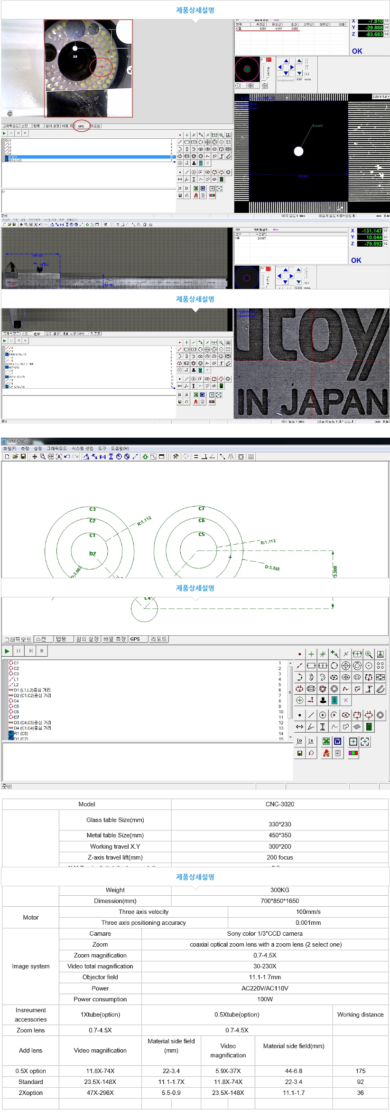The image size is (390, 1112).
Task: Click the red-circled GPS tab in the top panel
Action: tap(81, 126)
